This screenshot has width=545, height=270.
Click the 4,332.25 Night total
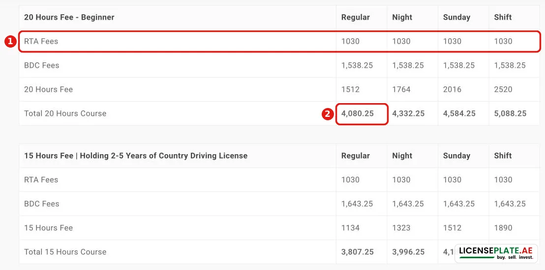408,113
